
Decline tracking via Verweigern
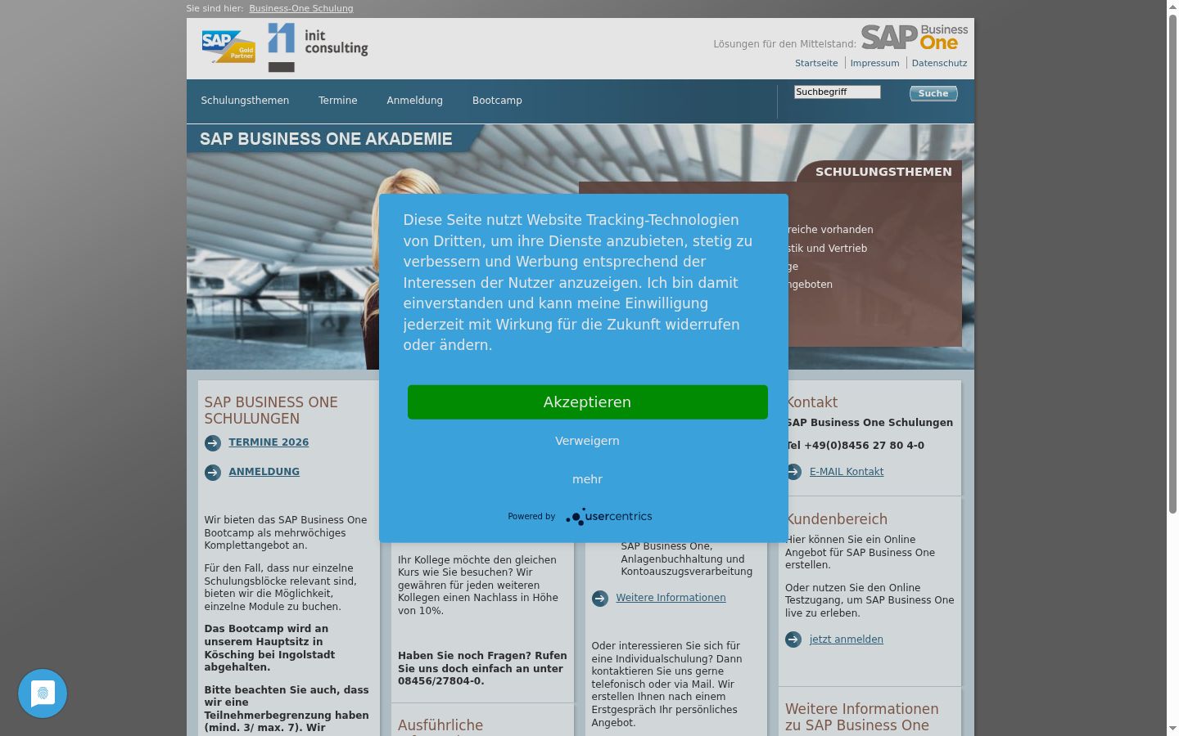pos(588,441)
